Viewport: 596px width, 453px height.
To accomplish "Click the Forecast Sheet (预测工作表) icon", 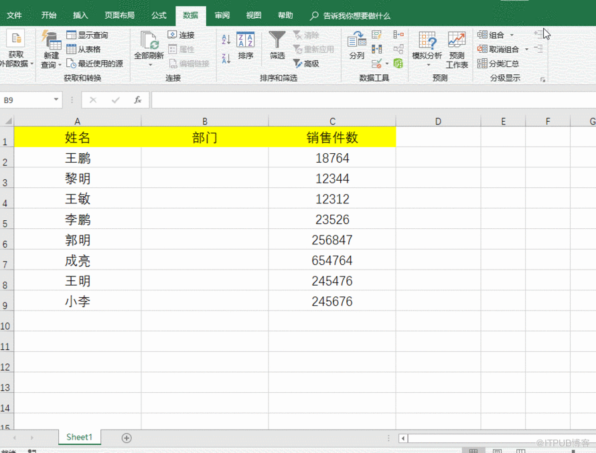I will tap(457, 48).
